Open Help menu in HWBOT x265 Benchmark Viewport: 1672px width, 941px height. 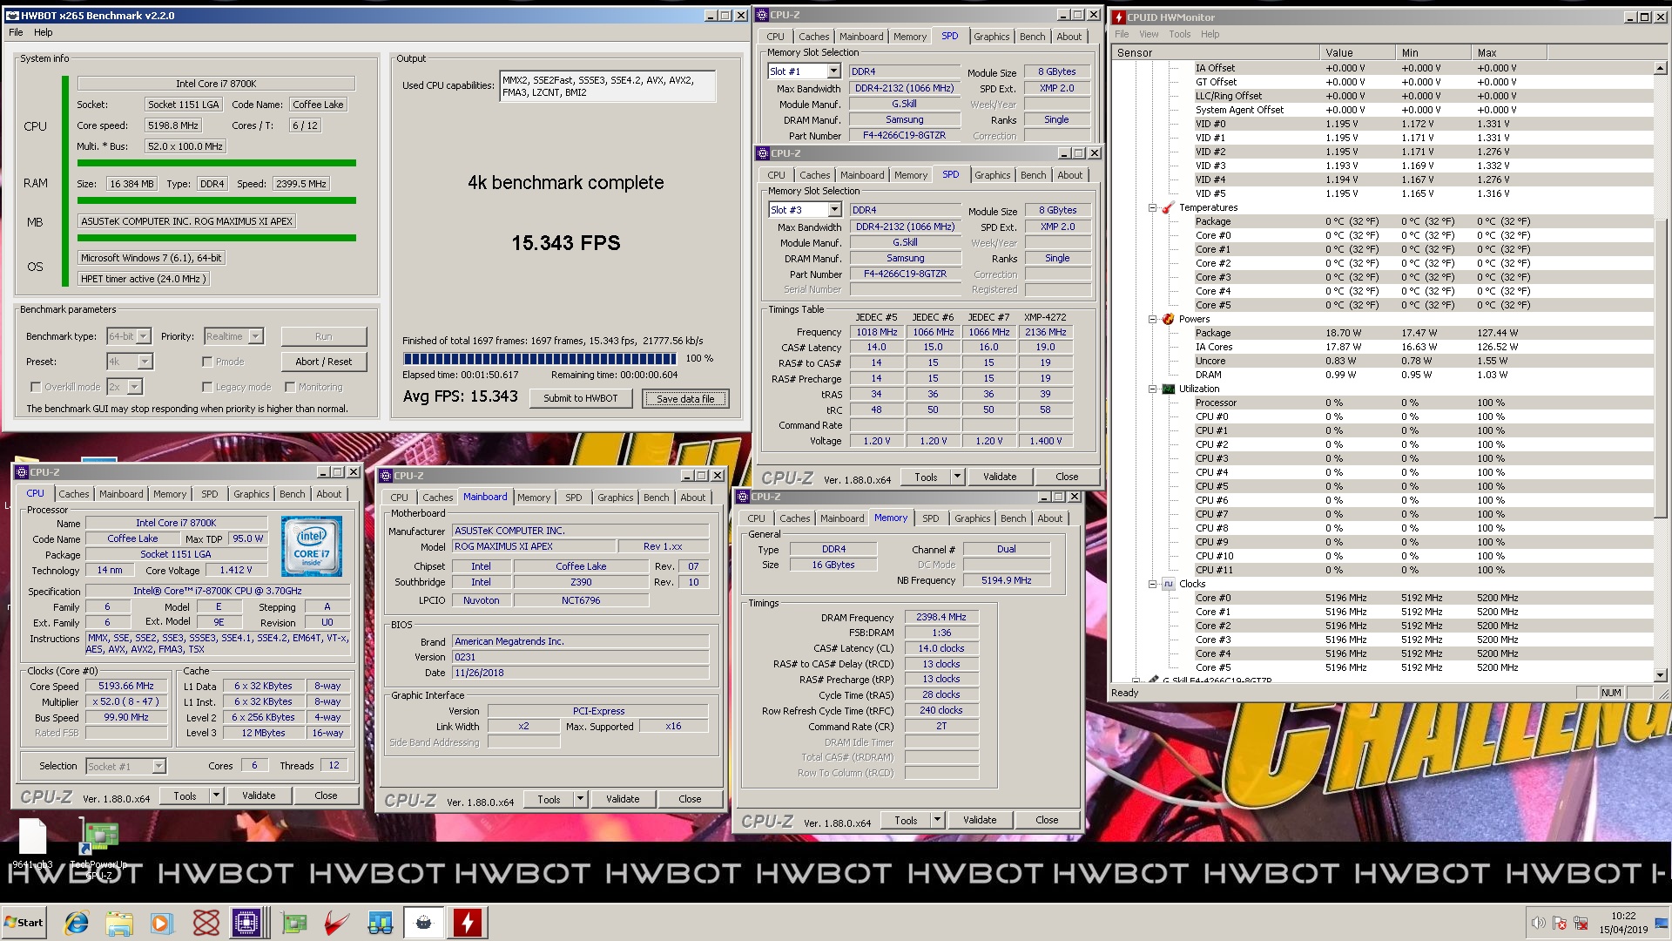(44, 32)
